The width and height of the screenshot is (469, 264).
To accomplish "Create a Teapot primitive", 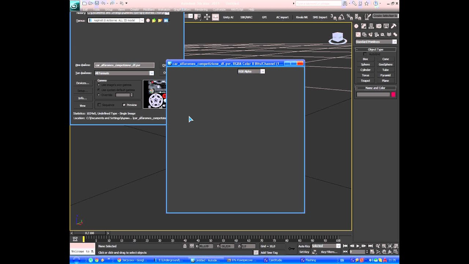I will pos(365,81).
